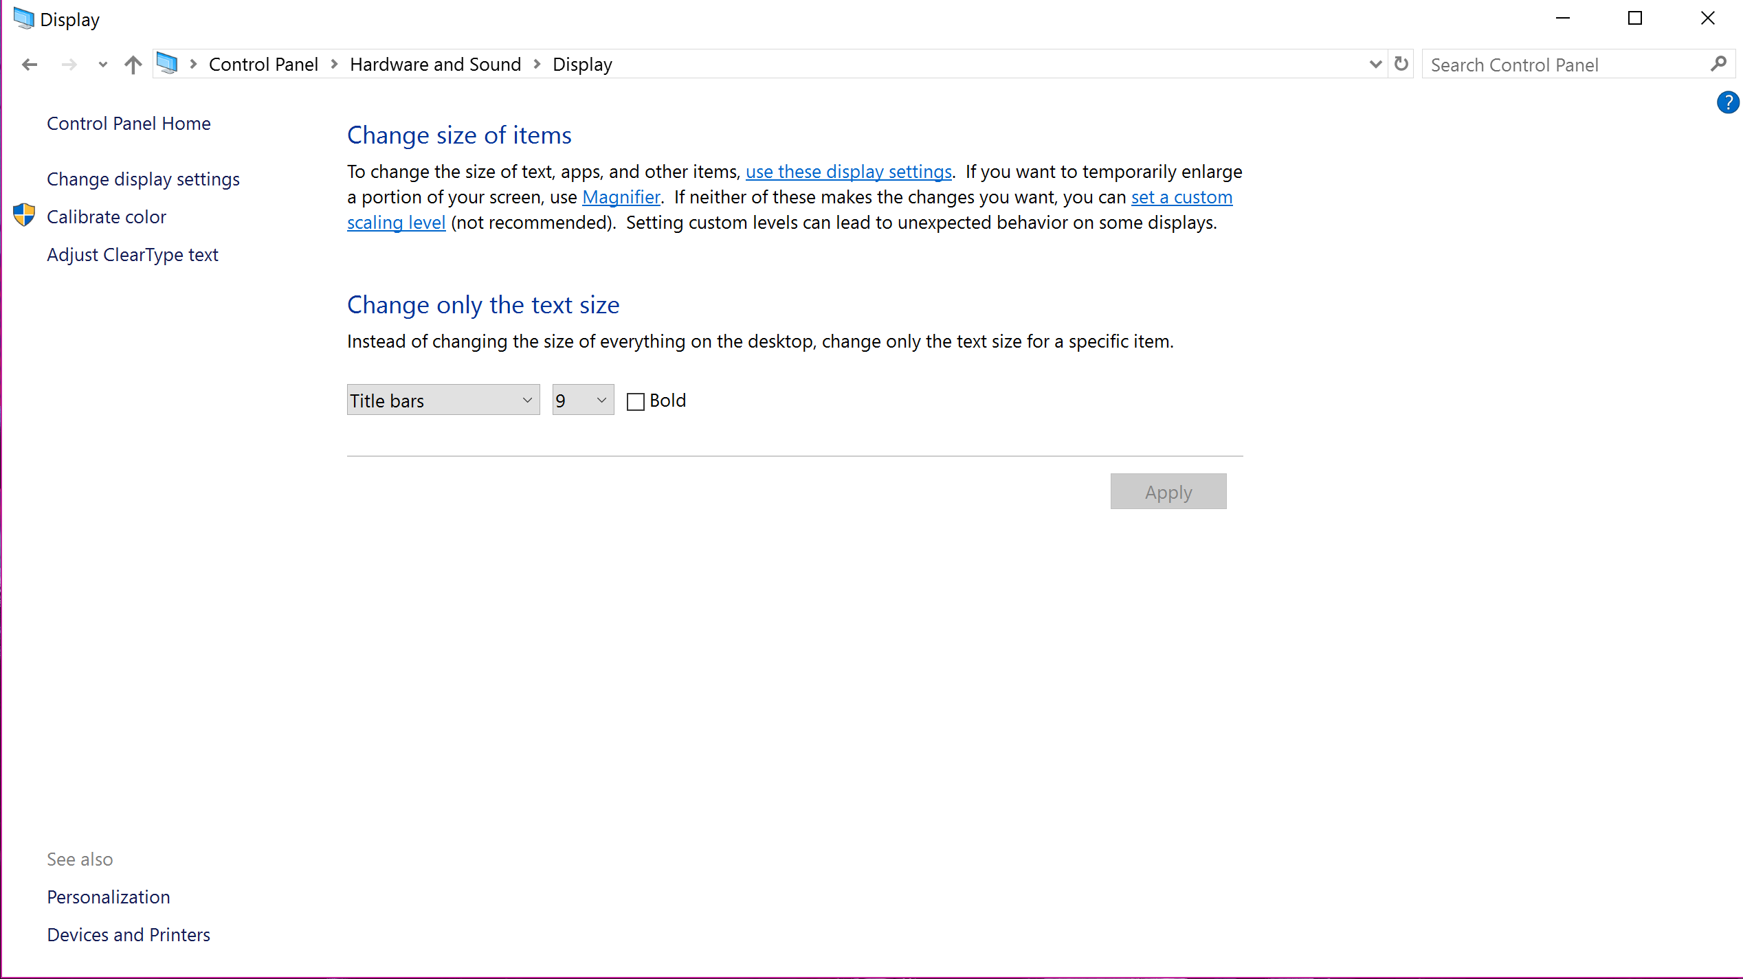Click the back navigation arrow
The height and width of the screenshot is (979, 1743).
point(29,65)
